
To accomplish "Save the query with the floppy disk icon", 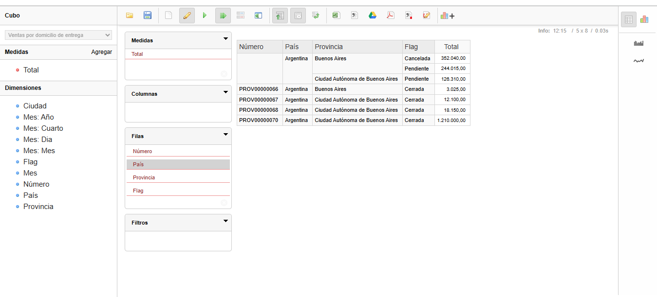I will pyautogui.click(x=148, y=16).
